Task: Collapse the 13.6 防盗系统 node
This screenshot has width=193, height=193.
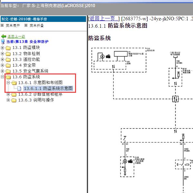Action: click(2, 77)
